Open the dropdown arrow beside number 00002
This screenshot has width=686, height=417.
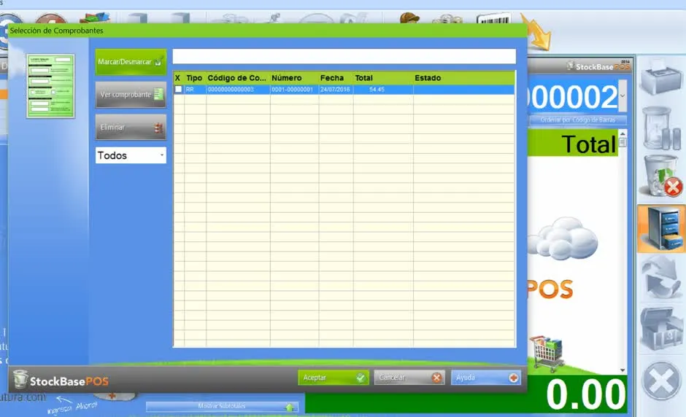pos(623,96)
